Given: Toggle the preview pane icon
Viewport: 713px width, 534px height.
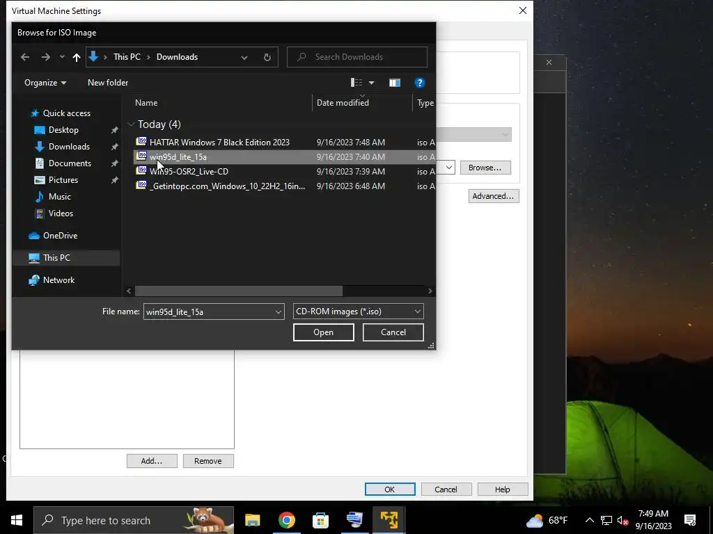Looking at the screenshot, I should pyautogui.click(x=394, y=83).
